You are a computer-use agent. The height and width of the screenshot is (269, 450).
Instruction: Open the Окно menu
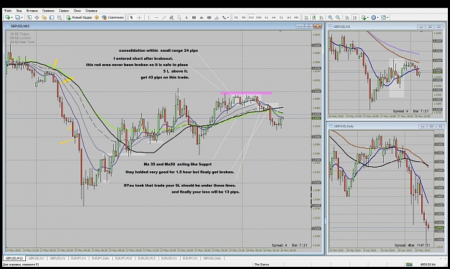pos(77,11)
